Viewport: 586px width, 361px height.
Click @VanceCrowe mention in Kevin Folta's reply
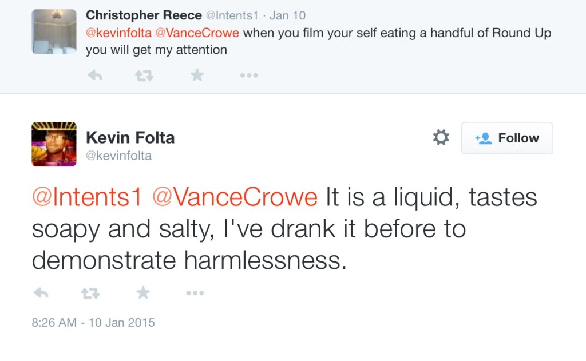coord(235,197)
